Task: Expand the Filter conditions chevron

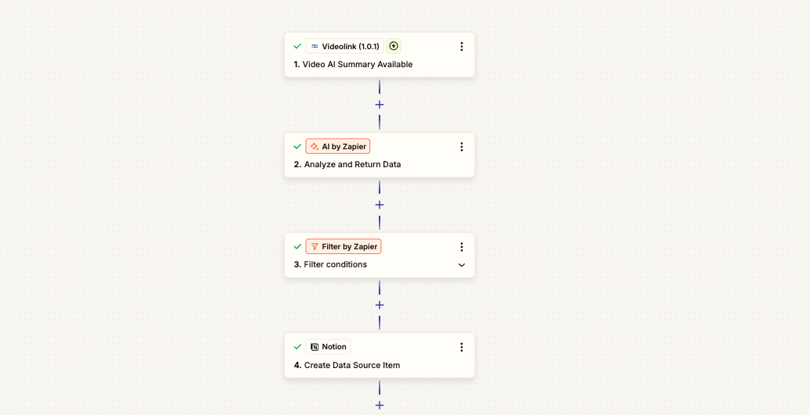Action: coord(462,265)
